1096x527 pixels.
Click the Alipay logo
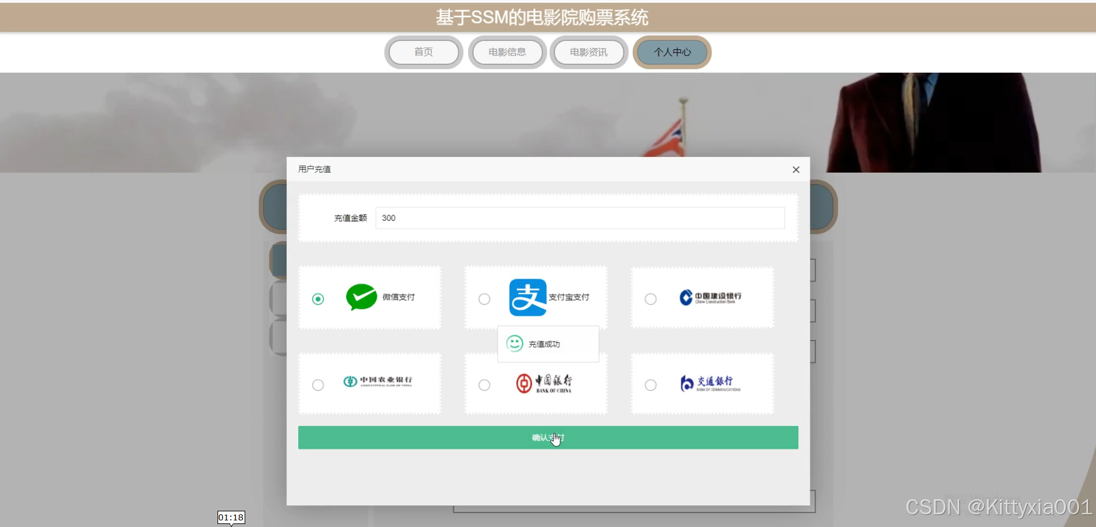tap(528, 297)
